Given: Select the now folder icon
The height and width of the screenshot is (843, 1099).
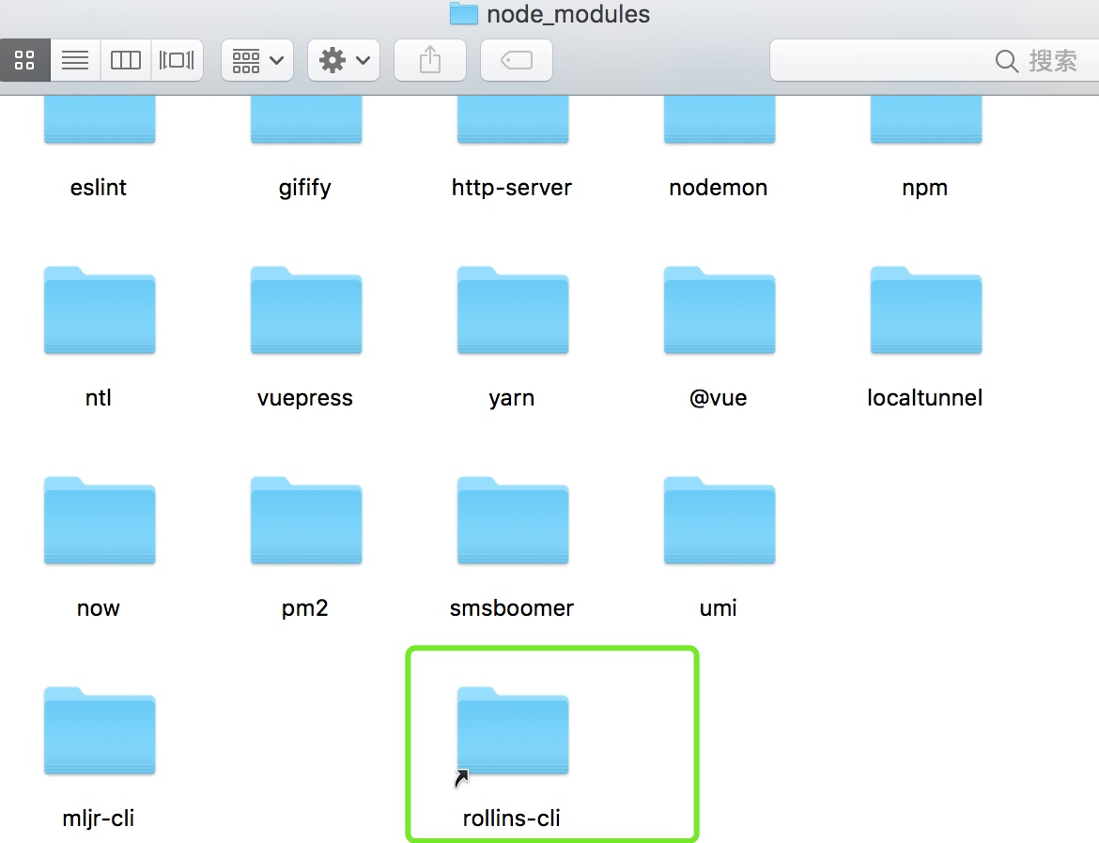Looking at the screenshot, I should pos(100,520).
